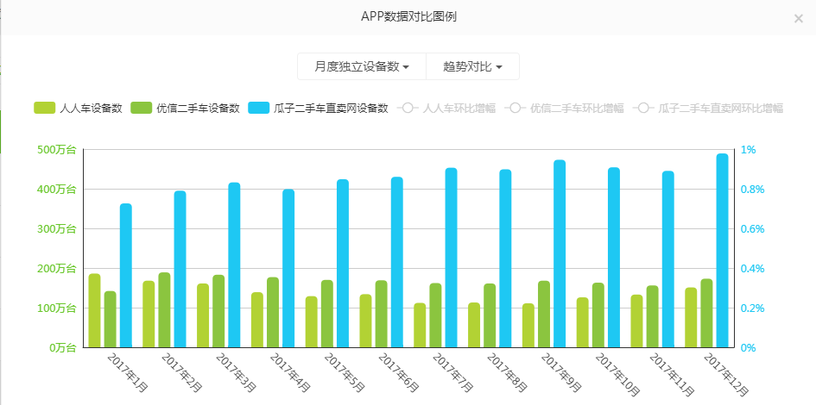The image size is (816, 405).
Task: Enable 人人车环比增幅 line series
Action: pos(446,108)
